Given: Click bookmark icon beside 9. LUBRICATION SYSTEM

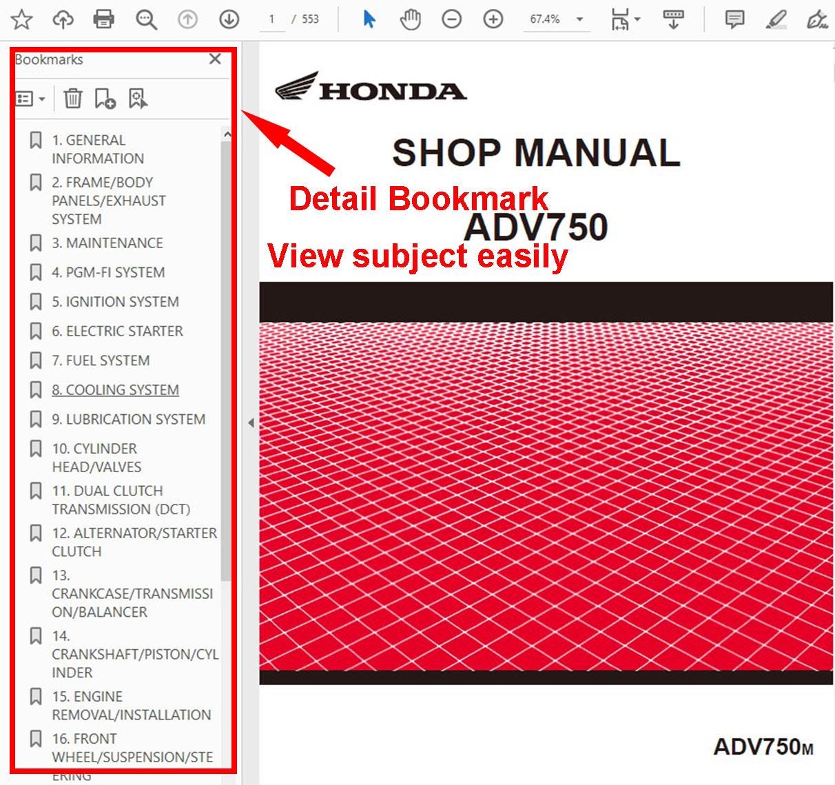Looking at the screenshot, I should tap(36, 419).
